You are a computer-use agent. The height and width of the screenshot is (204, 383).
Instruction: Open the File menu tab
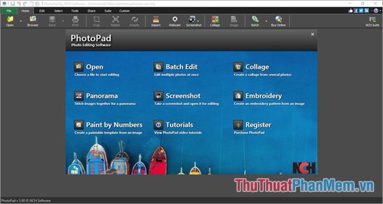coord(9,11)
